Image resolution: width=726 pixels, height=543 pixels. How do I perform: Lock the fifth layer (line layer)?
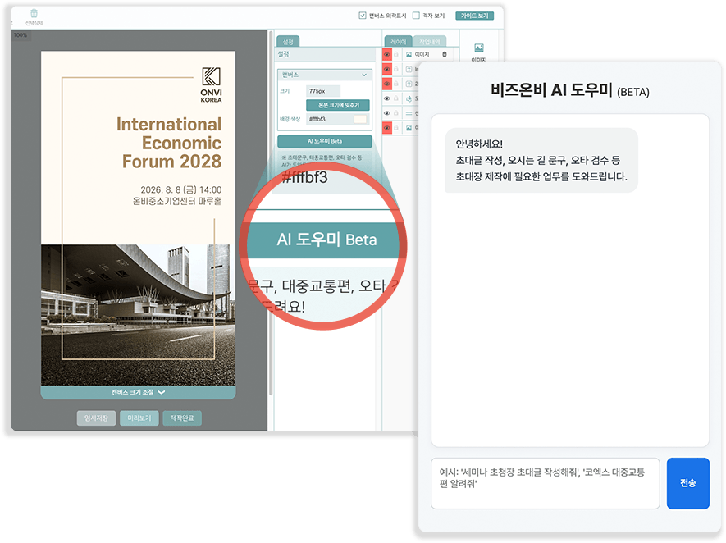tap(396, 113)
